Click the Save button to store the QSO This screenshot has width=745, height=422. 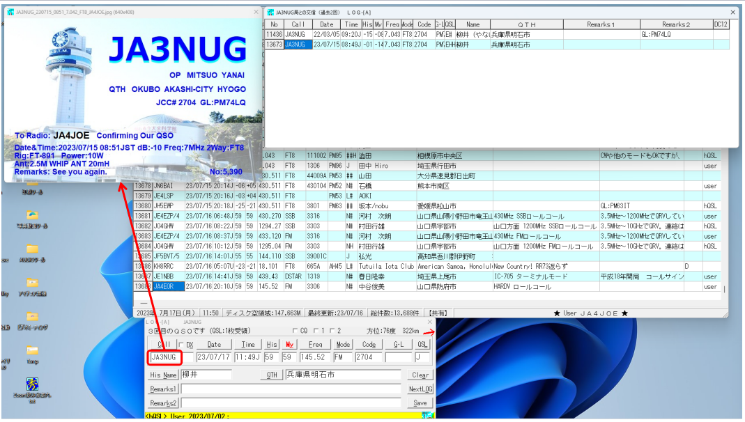point(420,403)
